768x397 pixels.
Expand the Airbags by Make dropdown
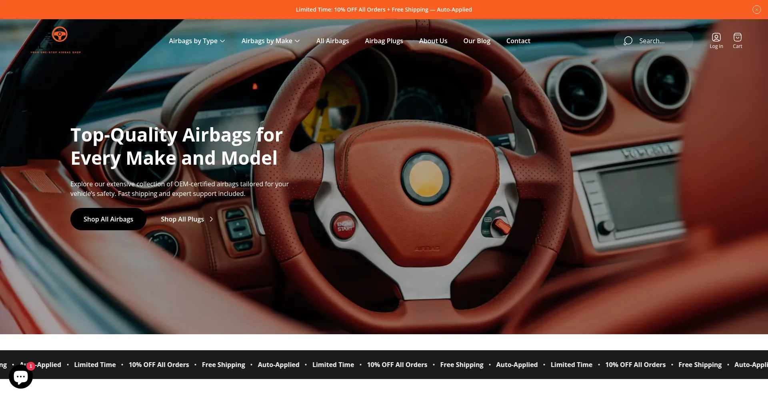270,41
